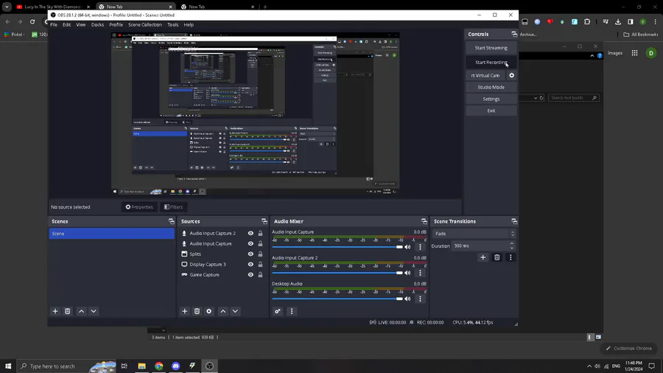The width and height of the screenshot is (663, 373).
Task: Add a new scene with plus icon
Action: (x=55, y=311)
